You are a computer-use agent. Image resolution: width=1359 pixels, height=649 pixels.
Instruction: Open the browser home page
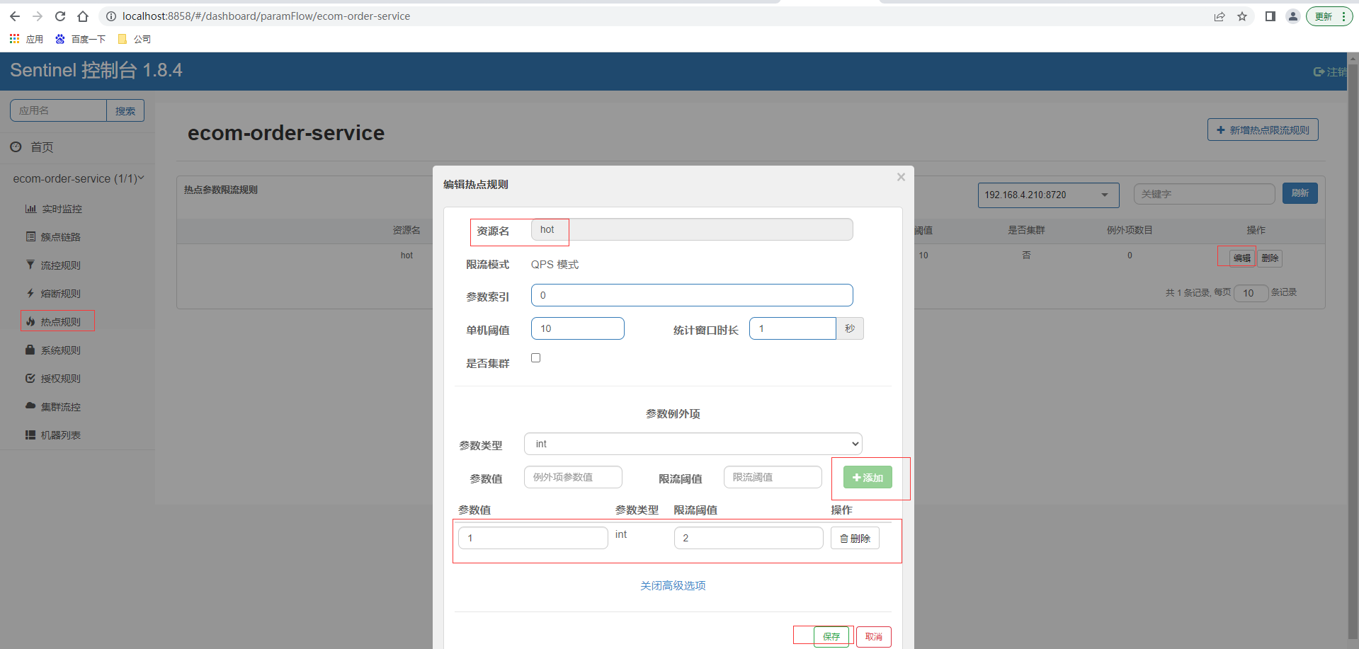(x=83, y=16)
